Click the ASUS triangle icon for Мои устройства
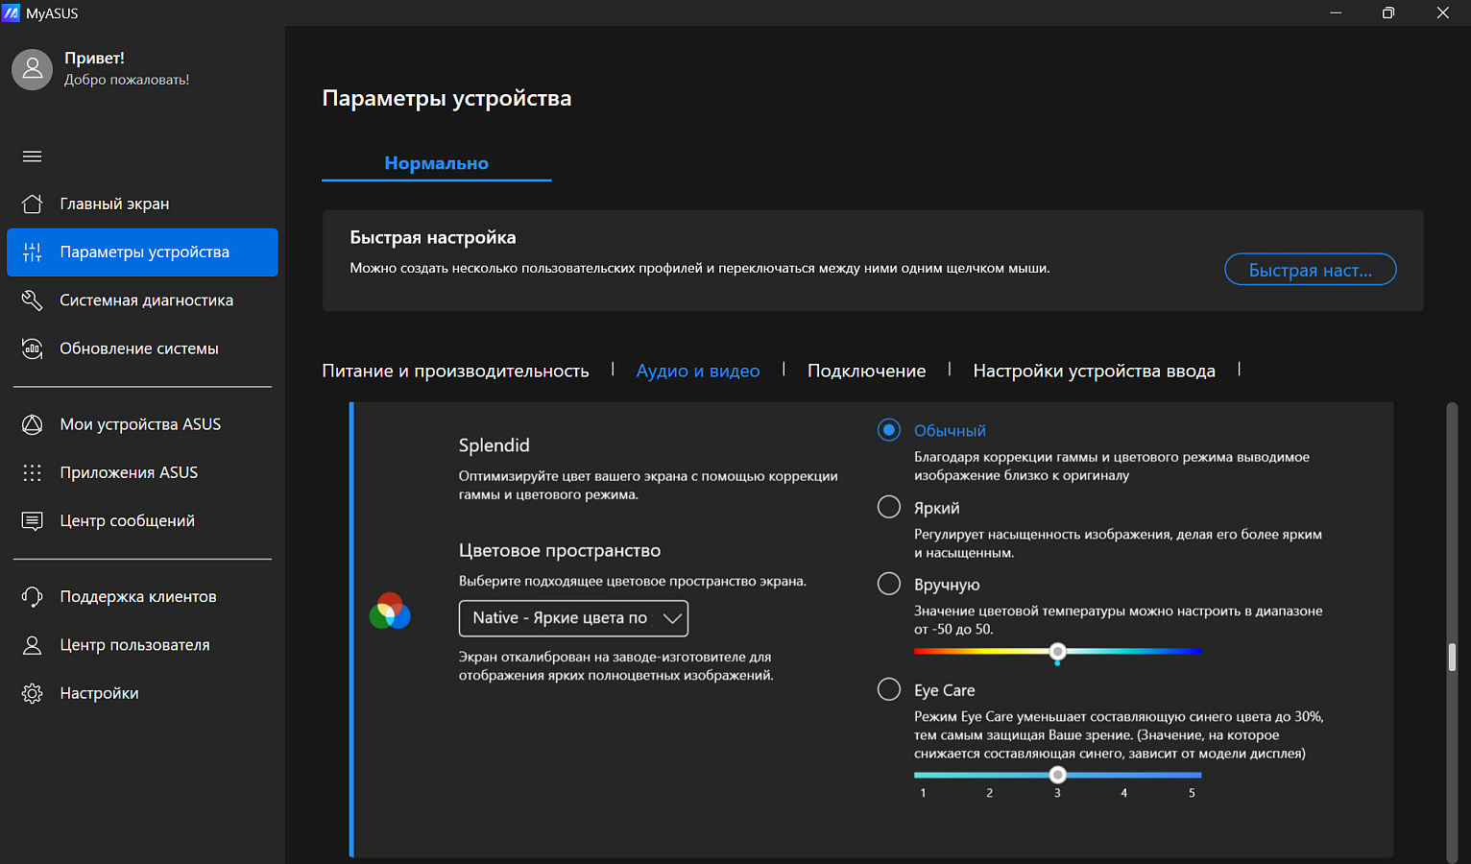Image resolution: width=1471 pixels, height=864 pixels. 32,424
